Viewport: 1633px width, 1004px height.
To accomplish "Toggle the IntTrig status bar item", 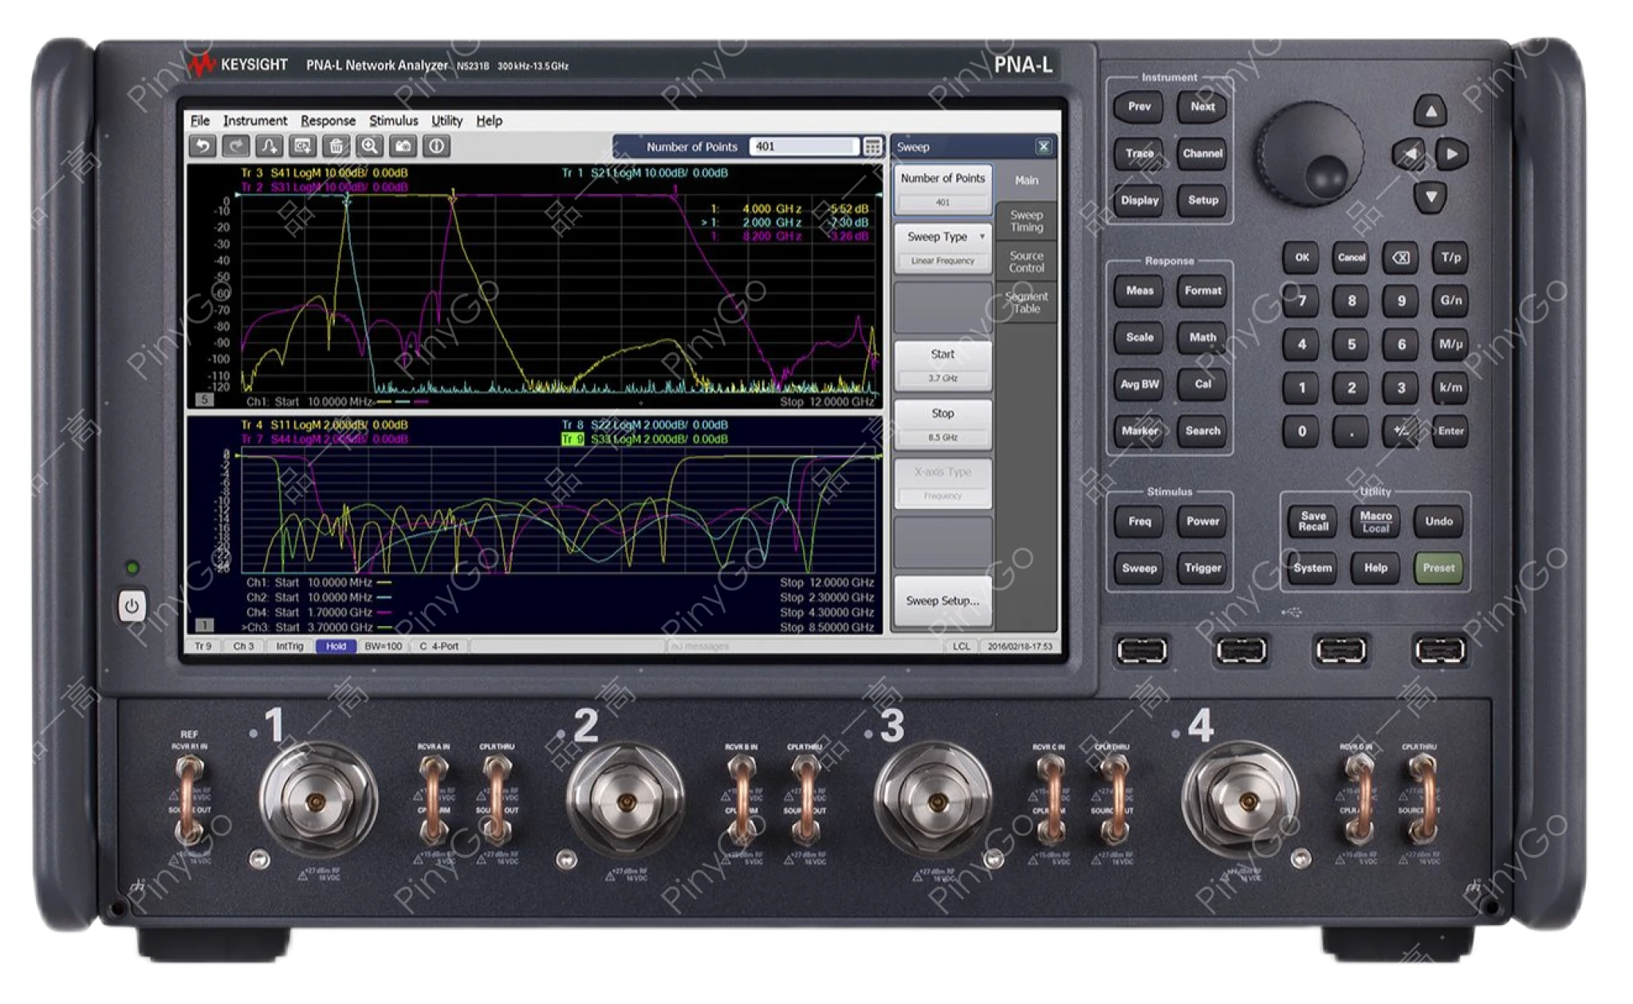I will (x=289, y=646).
